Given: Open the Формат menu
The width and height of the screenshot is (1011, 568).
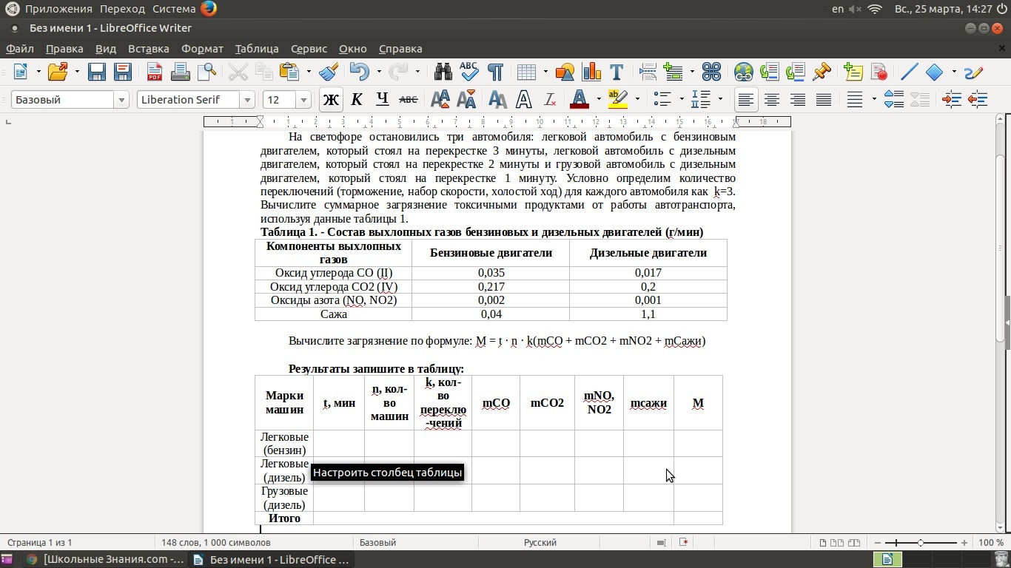Looking at the screenshot, I should click(202, 49).
